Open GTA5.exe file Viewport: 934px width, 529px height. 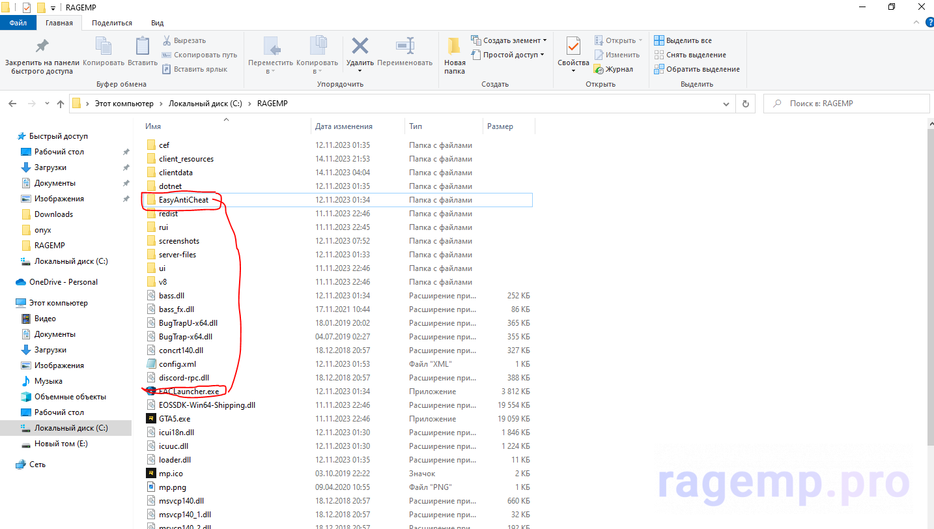coord(175,419)
